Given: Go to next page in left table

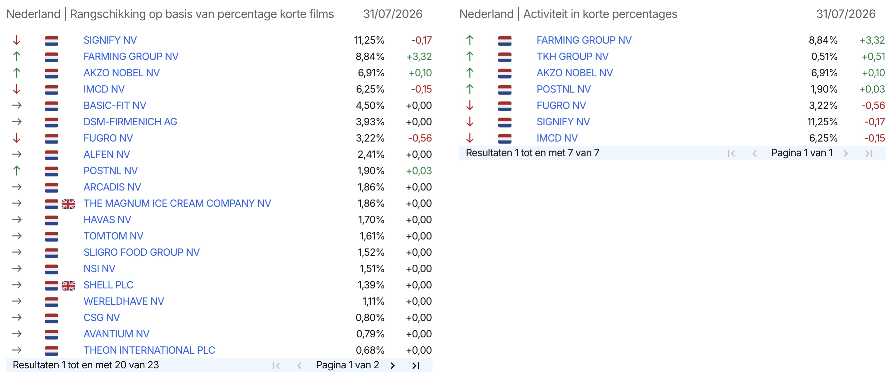Looking at the screenshot, I should click(393, 365).
